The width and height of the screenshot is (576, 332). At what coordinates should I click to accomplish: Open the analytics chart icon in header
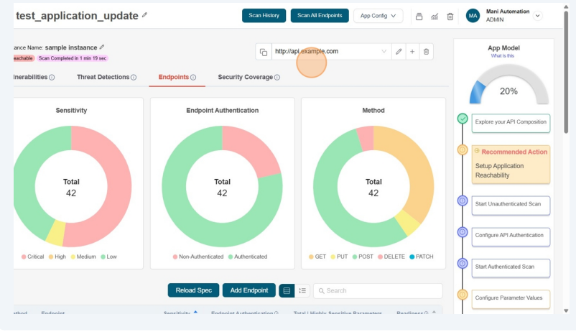(x=435, y=17)
